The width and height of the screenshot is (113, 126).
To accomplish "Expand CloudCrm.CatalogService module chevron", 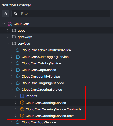I will [12, 63].
